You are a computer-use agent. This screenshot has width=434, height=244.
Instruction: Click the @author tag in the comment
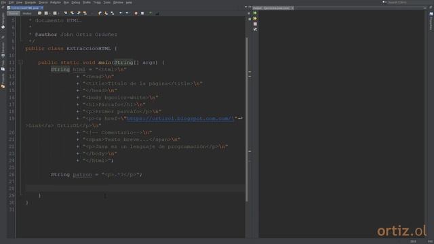tap(46, 35)
